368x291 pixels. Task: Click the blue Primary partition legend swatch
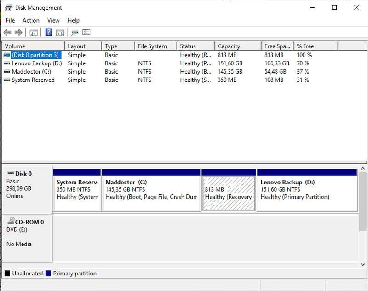(x=47, y=274)
